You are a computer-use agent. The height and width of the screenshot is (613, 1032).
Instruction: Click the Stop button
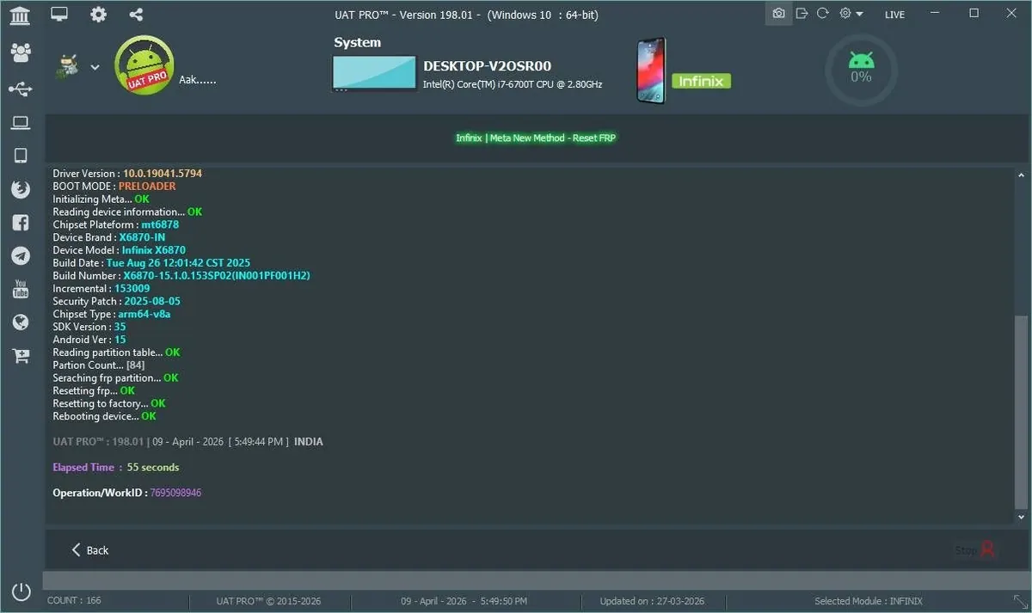pyautogui.click(x=975, y=549)
